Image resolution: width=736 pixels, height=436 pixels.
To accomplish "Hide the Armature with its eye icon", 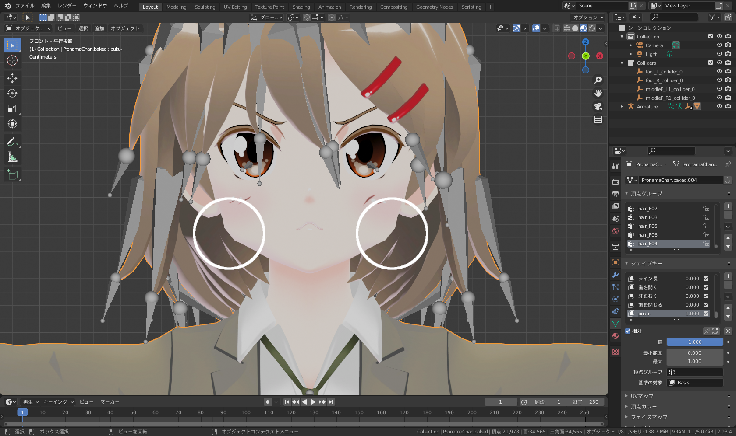I will (x=719, y=106).
